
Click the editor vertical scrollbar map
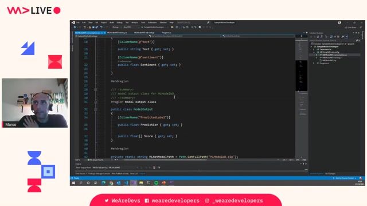point(301,98)
